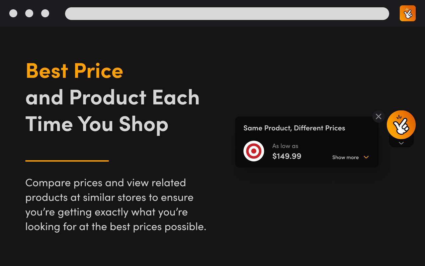Screen dimensions: 425x266
Task: Click the and Product Each heading line
Action: (112, 97)
